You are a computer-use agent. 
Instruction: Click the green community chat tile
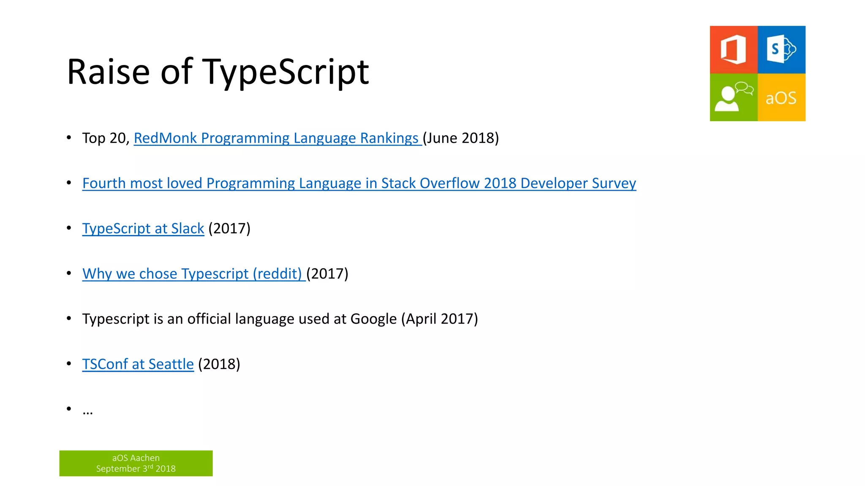[734, 97]
